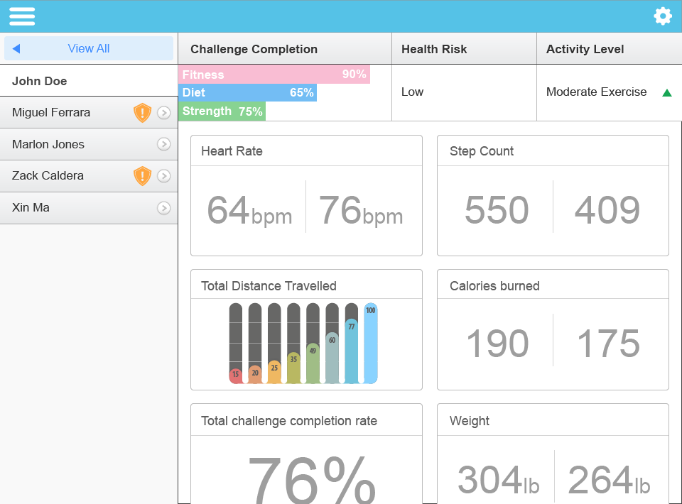Open settings via gear icon
Image resolution: width=682 pixels, height=504 pixels.
click(662, 16)
